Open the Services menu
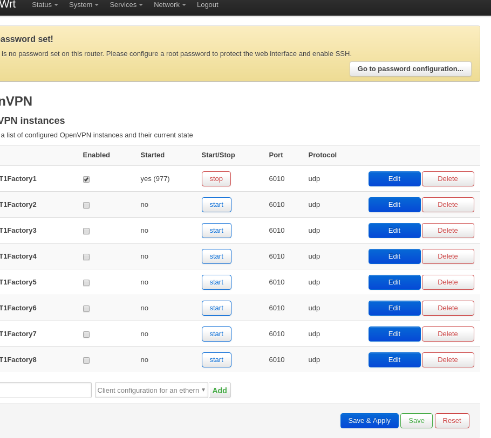Screen dimensions: 491x438 coord(126,5)
